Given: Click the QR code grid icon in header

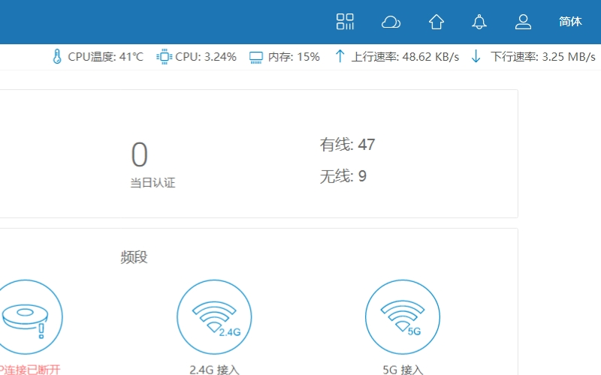Looking at the screenshot, I should tap(345, 22).
